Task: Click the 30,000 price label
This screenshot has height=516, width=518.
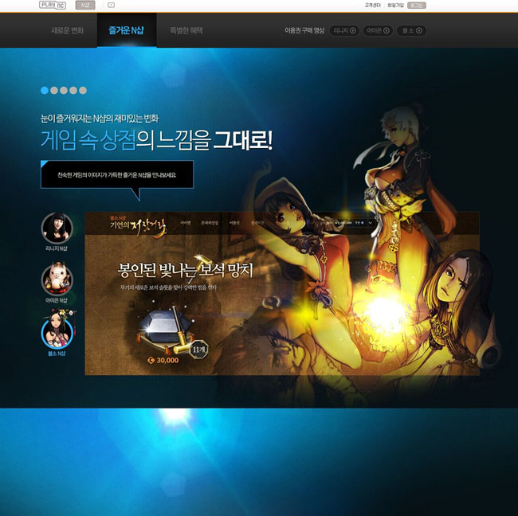Action: pyautogui.click(x=167, y=360)
